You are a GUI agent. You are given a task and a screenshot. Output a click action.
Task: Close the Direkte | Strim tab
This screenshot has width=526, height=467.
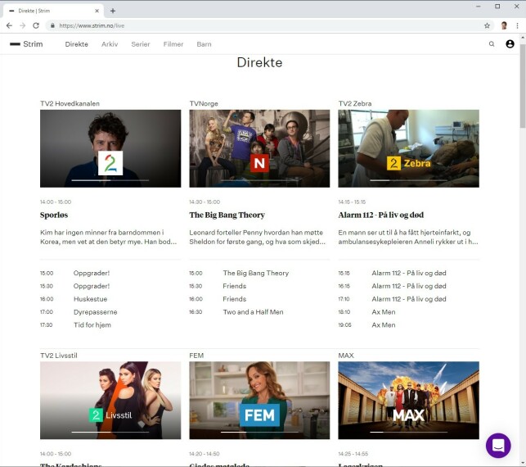tap(97, 11)
